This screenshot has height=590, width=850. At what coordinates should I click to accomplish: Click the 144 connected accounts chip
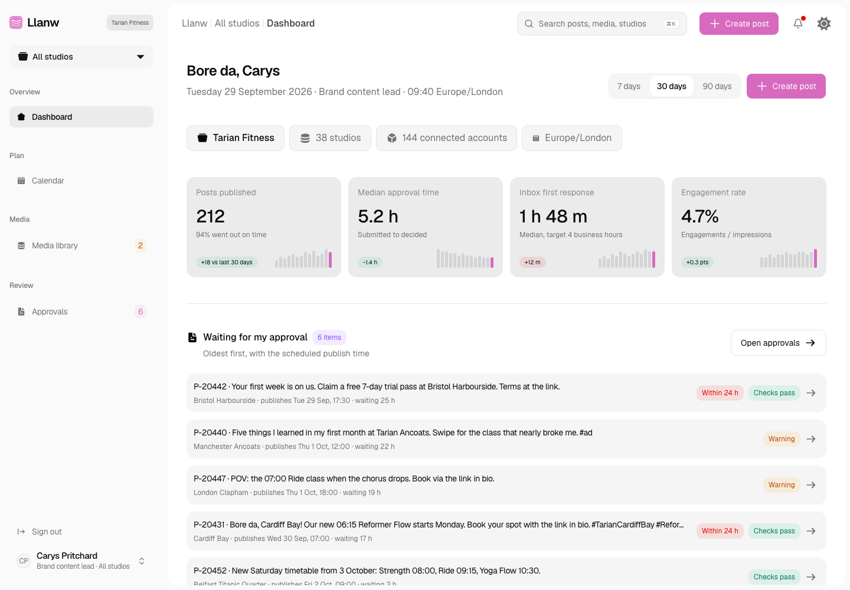coord(446,138)
